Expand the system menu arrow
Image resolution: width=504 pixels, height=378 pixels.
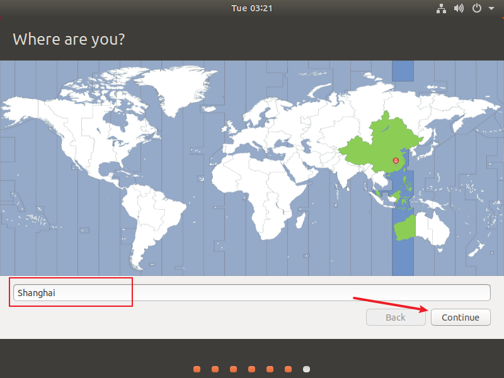[x=491, y=8]
